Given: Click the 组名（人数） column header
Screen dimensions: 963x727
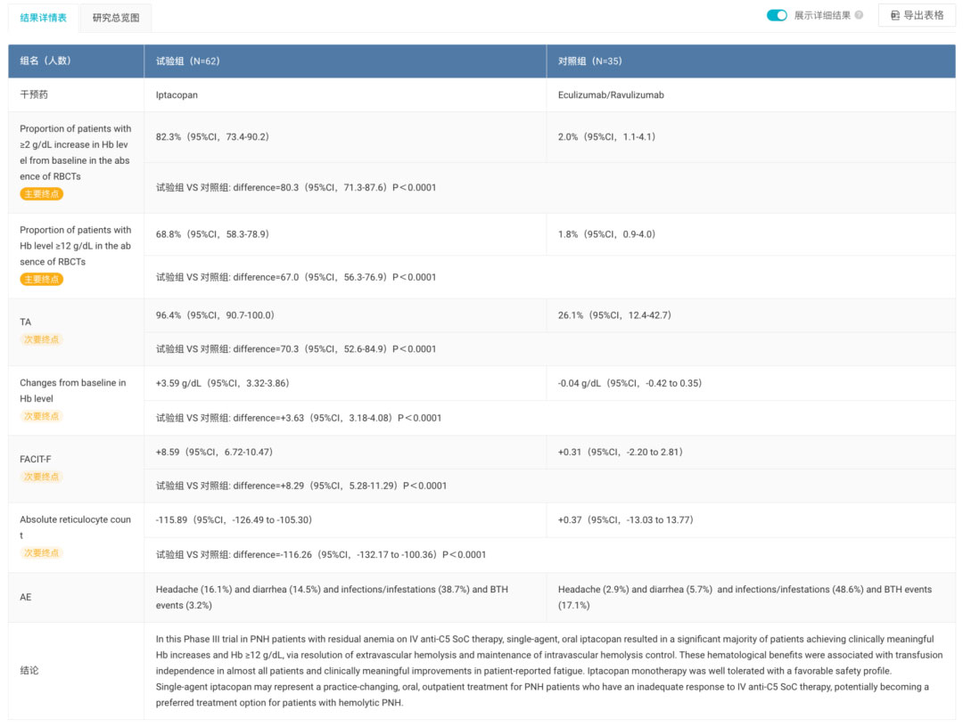Looking at the screenshot, I should pos(45,61).
